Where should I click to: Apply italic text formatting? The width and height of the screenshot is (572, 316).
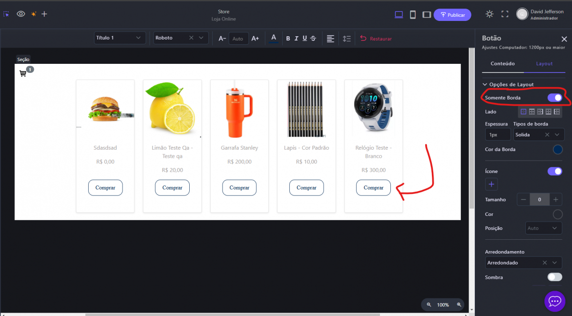pyautogui.click(x=296, y=39)
